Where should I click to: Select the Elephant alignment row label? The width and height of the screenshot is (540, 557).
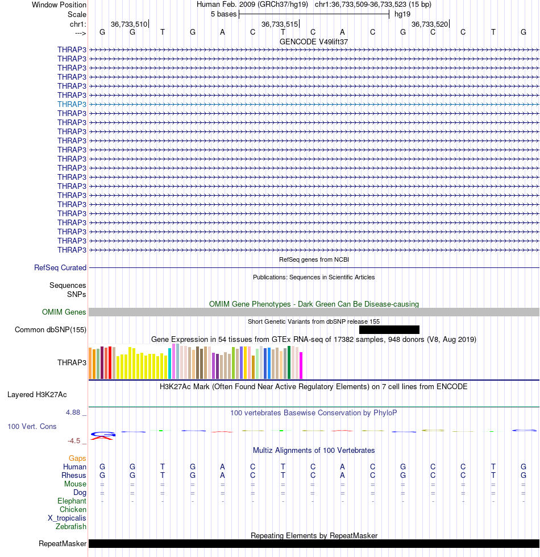point(72,501)
